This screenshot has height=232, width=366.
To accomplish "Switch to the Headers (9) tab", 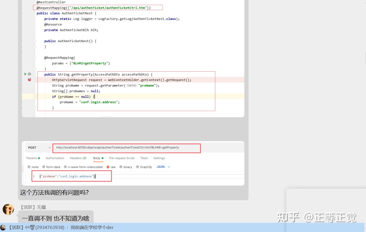I will pos(78,158).
